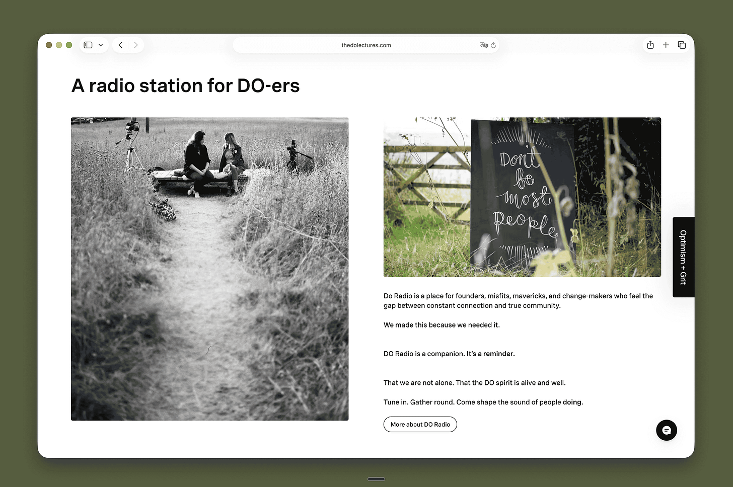
Task: Click the line starting "That we are not alone"
Action: click(475, 383)
